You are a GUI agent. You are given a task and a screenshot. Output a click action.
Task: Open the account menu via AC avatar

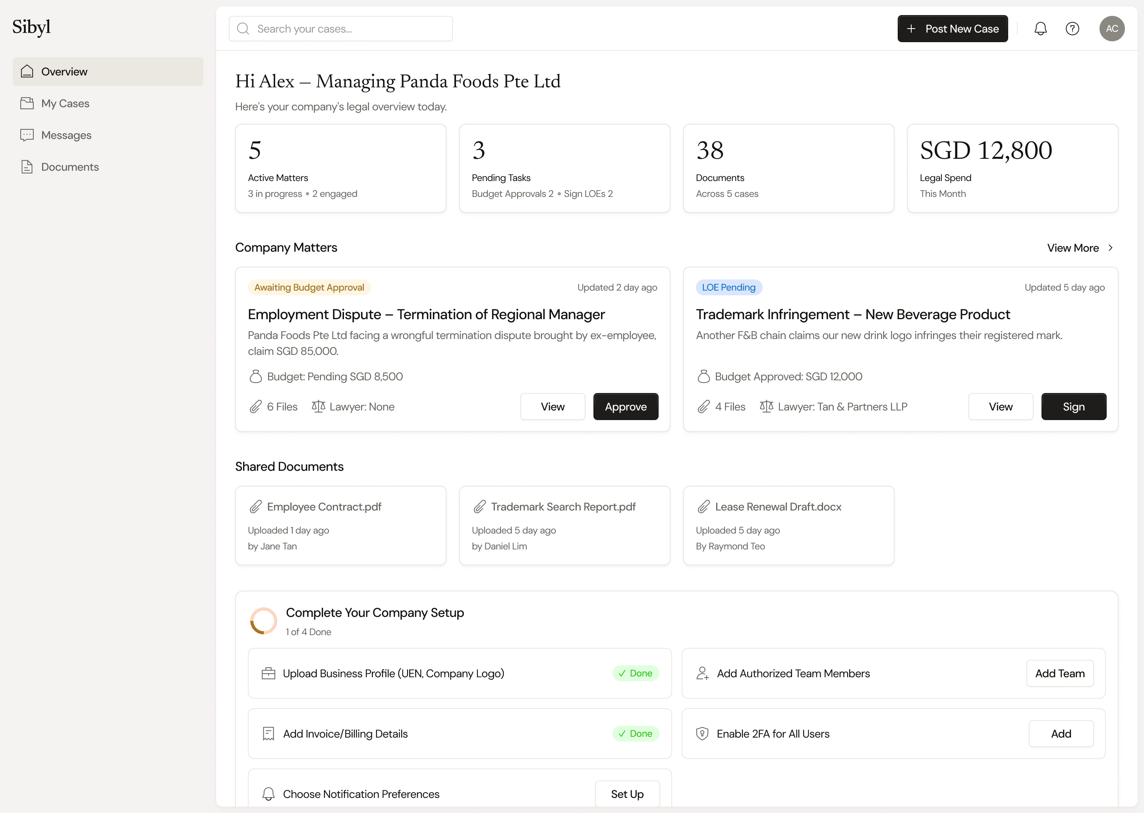coord(1112,29)
